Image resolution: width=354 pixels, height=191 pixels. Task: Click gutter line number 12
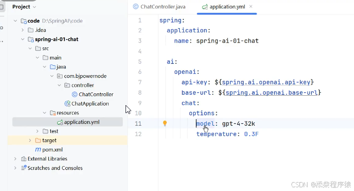click(138, 134)
